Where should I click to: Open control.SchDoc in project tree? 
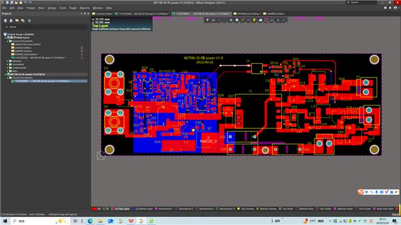[x=23, y=47]
